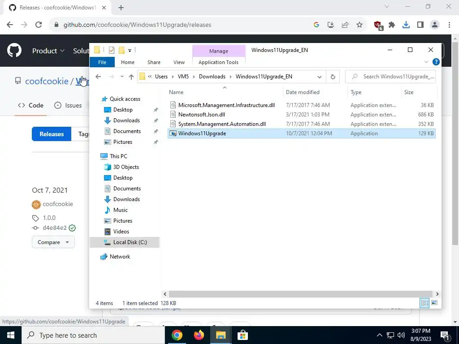Switch to the Share ribbon tab
Image resolution: width=459 pixels, height=344 pixels.
[154, 62]
